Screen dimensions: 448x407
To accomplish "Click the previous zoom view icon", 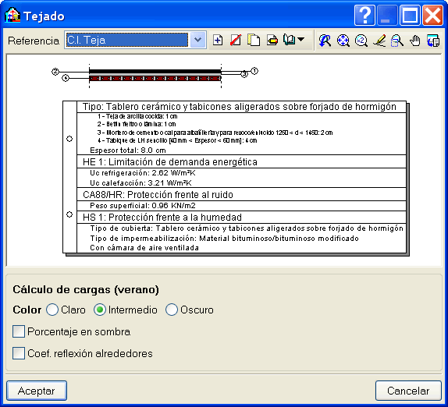I will coord(325,41).
